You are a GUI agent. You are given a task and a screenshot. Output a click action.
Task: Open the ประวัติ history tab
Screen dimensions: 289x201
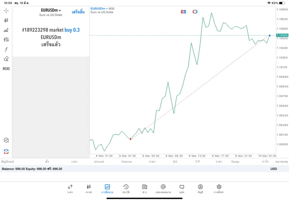coord(126,189)
